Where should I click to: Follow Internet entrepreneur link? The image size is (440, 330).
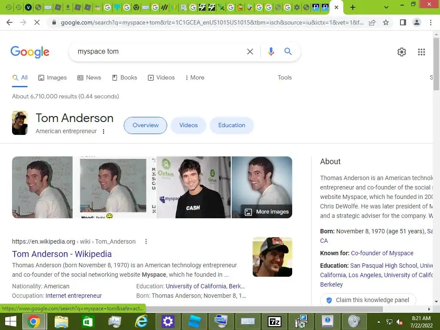click(73, 296)
